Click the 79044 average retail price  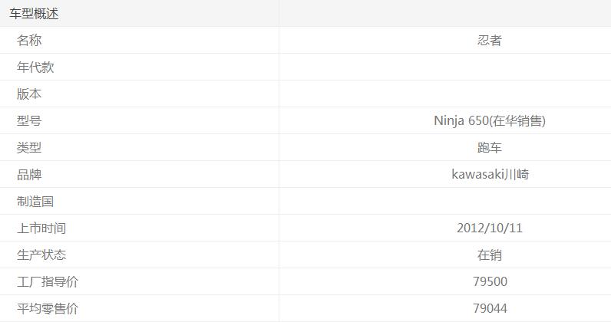click(490, 309)
